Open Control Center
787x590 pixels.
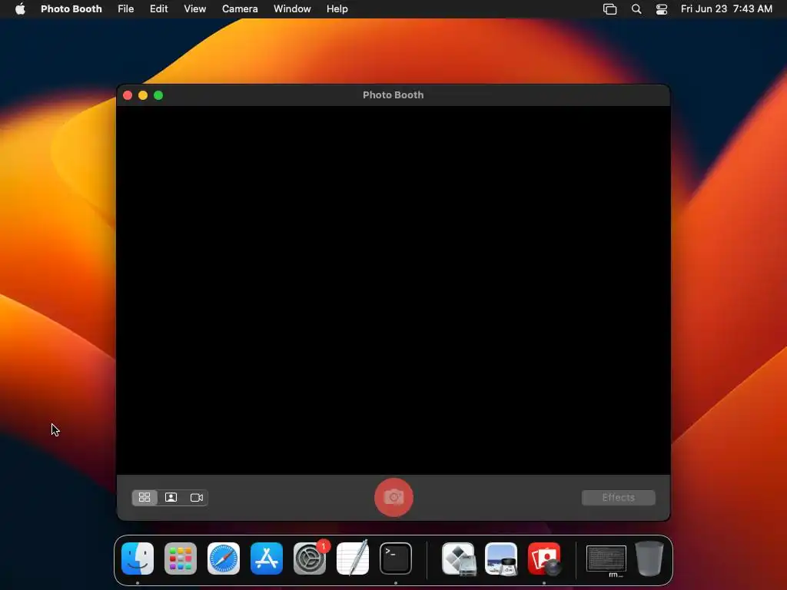(x=662, y=9)
